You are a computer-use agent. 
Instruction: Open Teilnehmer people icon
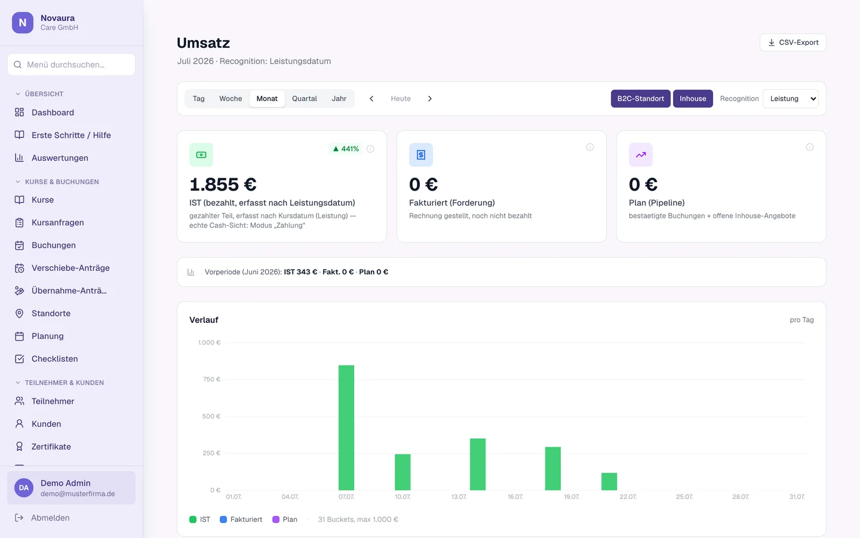(x=19, y=401)
